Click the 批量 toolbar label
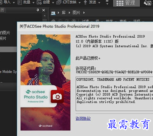The image size is (153, 136). 27,2
